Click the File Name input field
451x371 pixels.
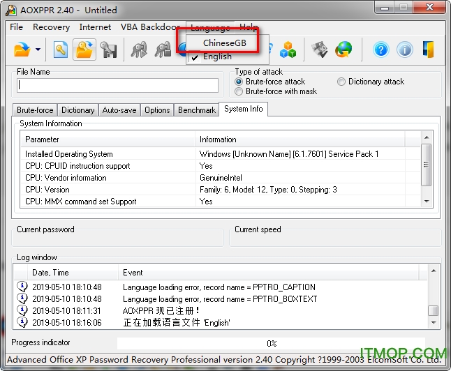coord(118,85)
